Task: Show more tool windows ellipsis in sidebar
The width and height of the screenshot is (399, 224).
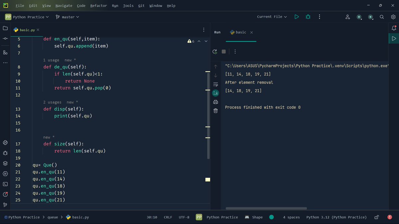Action: tap(5, 62)
